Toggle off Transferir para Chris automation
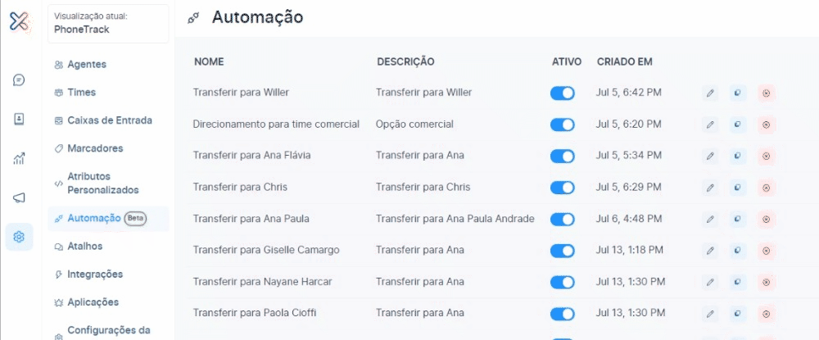The width and height of the screenshot is (819, 340). tap(563, 188)
